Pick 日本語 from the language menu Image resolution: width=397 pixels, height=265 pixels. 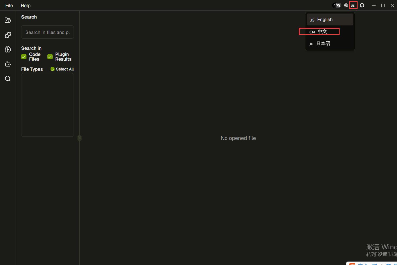pyautogui.click(x=323, y=43)
